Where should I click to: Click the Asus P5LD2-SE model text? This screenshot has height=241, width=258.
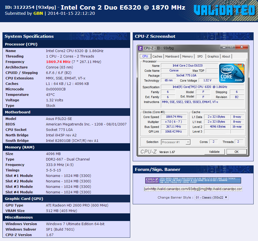59,119
